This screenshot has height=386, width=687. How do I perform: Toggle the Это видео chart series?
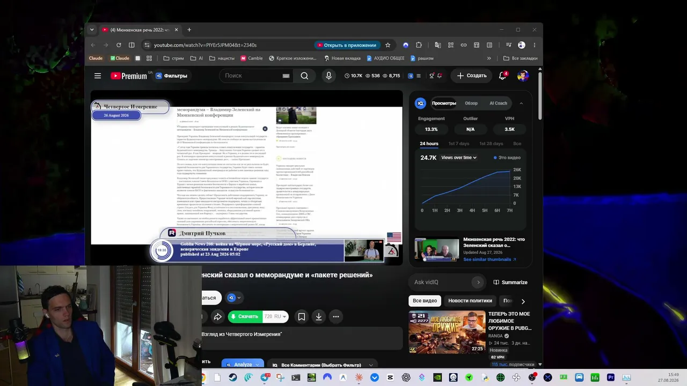(x=507, y=158)
